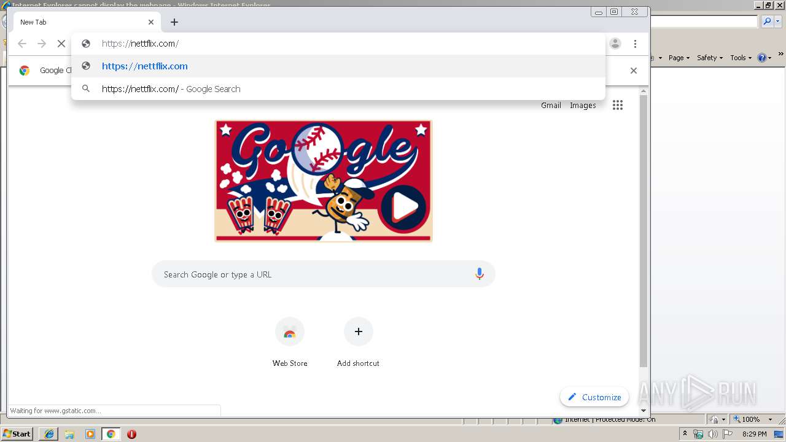This screenshot has height=442, width=786.
Task: Click the Internet Explorer help icon
Action: pos(762,58)
